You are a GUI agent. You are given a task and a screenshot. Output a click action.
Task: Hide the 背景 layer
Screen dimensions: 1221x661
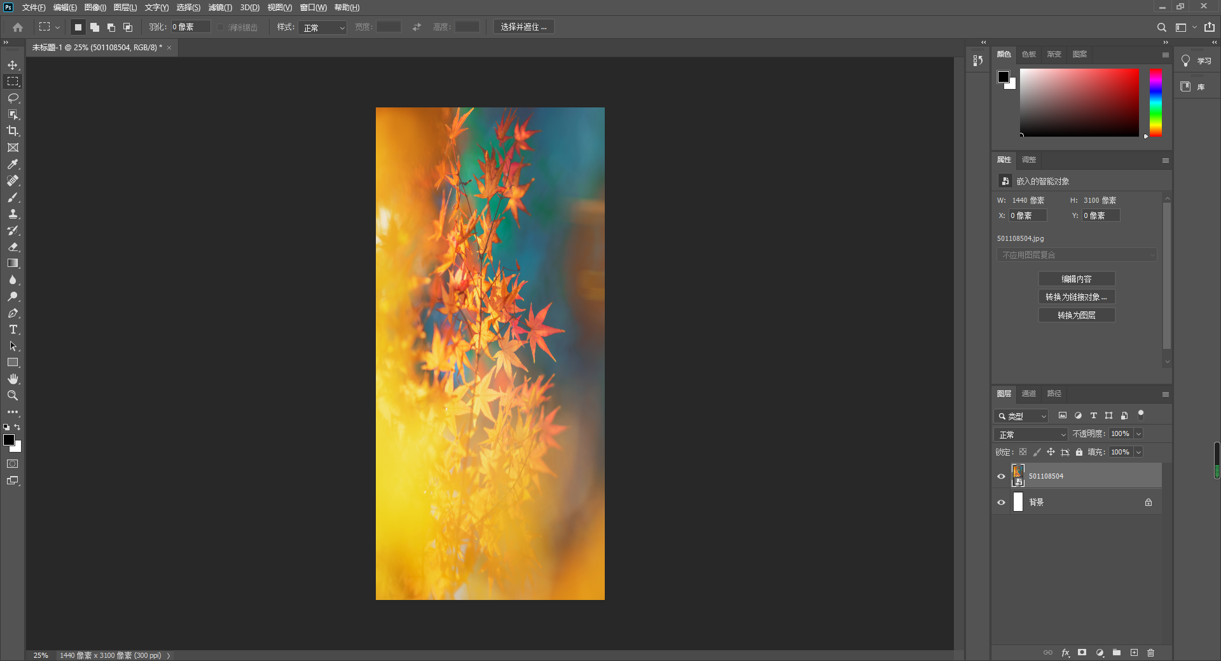pos(1002,502)
